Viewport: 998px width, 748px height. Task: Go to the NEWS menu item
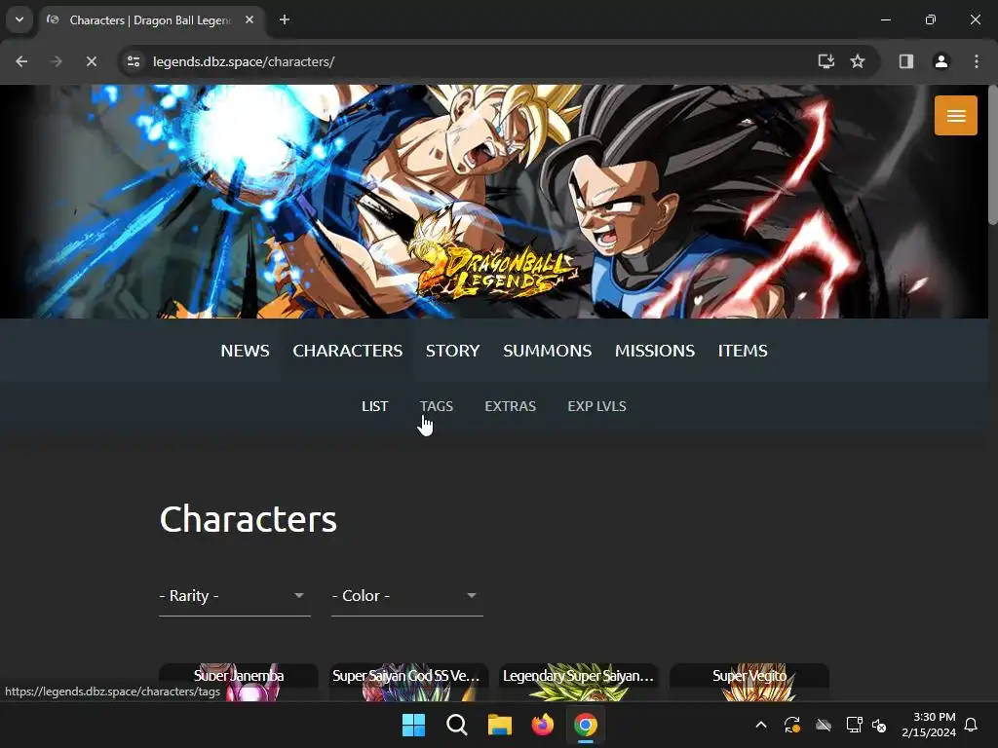pyautogui.click(x=245, y=351)
